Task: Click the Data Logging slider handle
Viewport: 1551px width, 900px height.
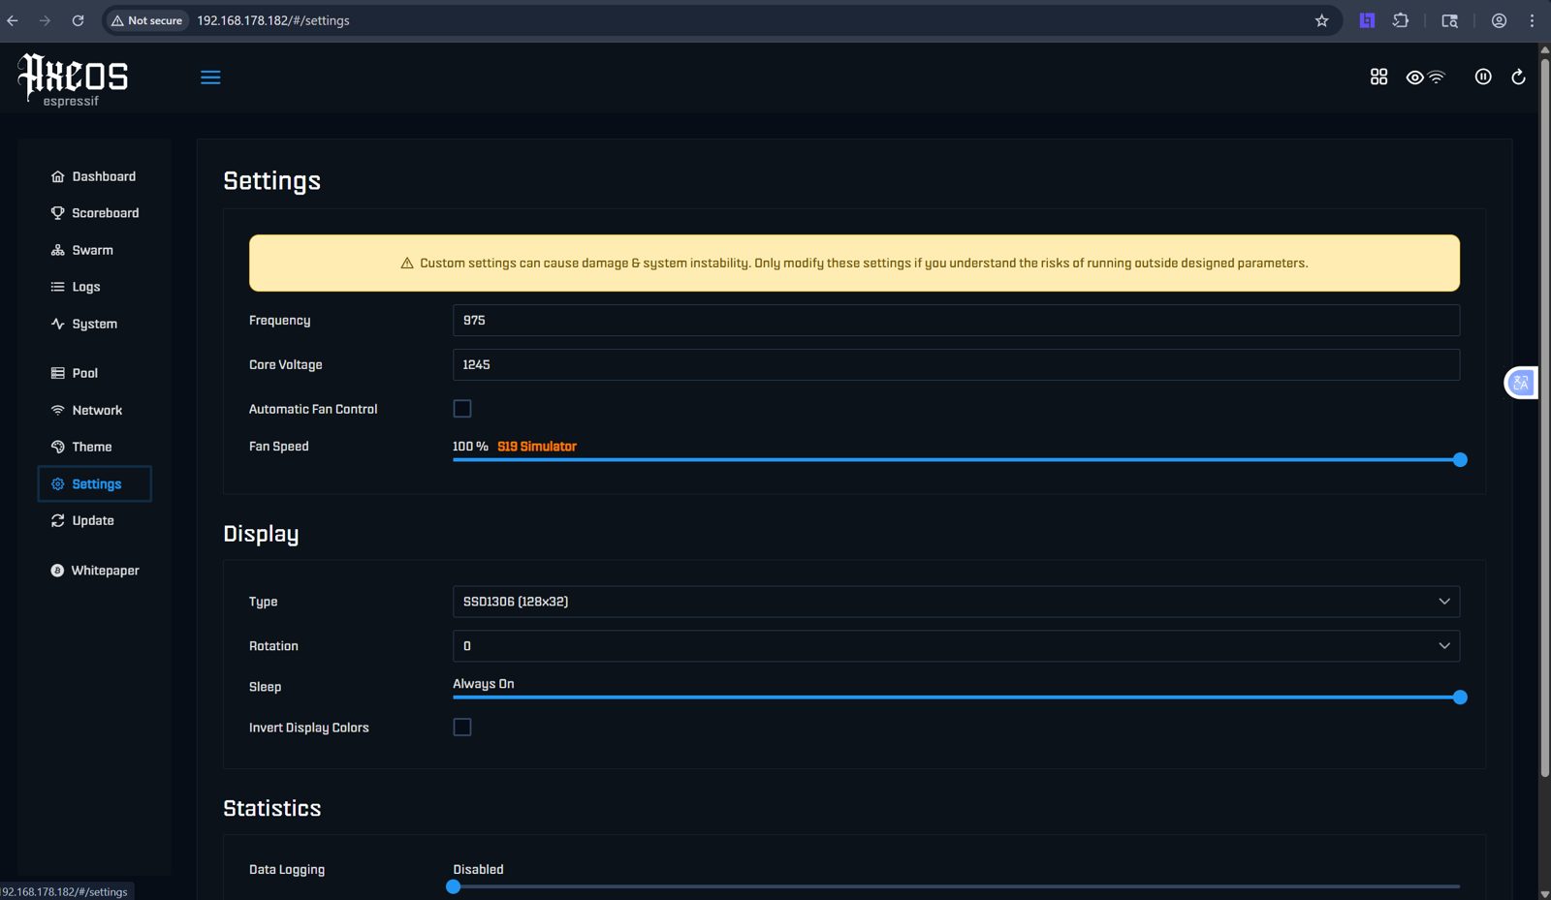Action: pos(453,886)
